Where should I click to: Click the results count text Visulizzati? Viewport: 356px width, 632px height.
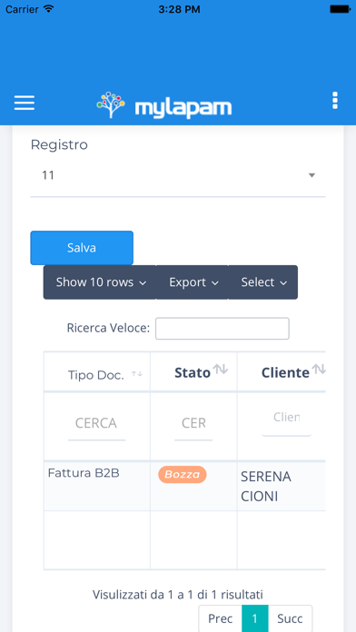tap(178, 595)
